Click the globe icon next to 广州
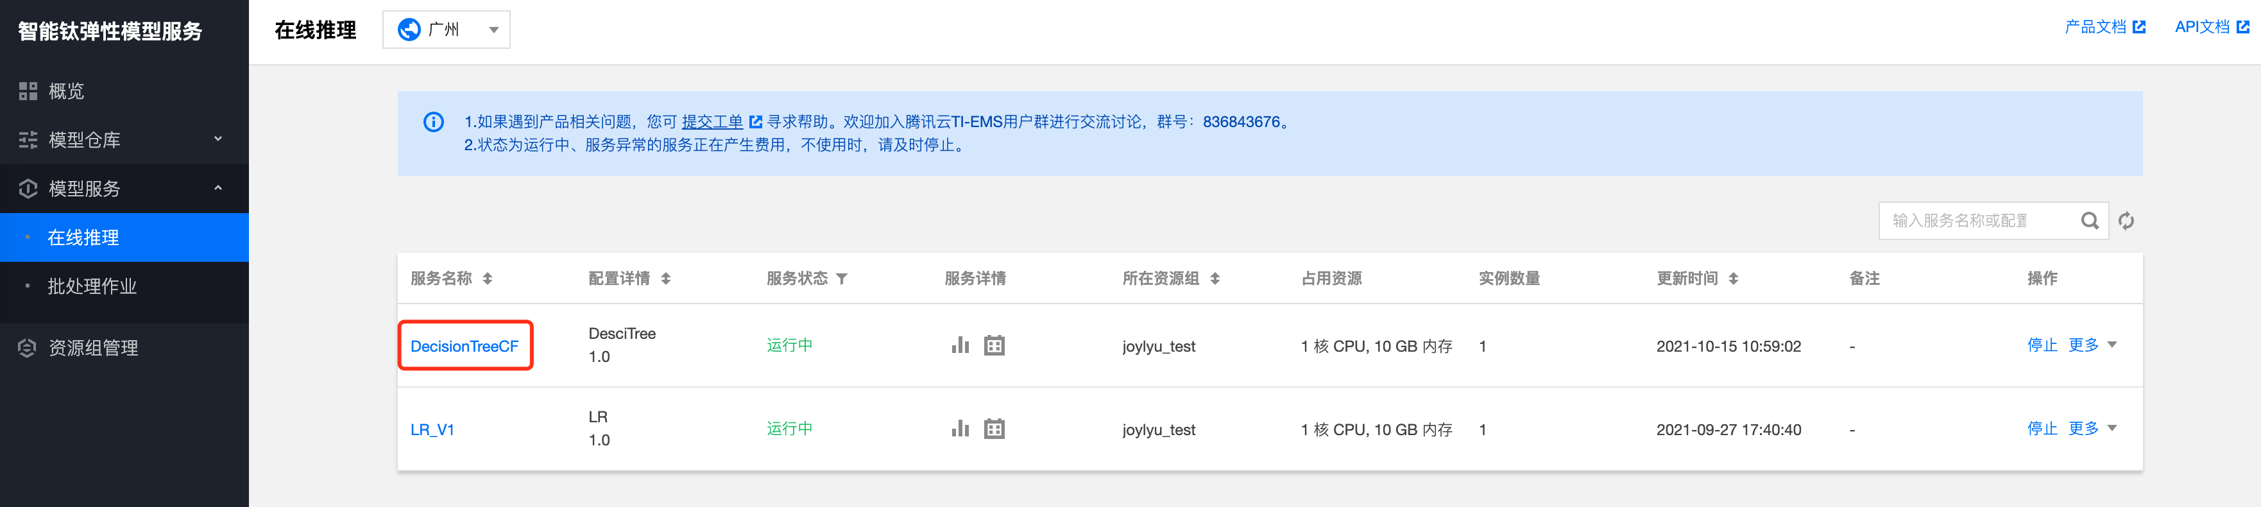This screenshot has height=507, width=2261. [x=409, y=30]
